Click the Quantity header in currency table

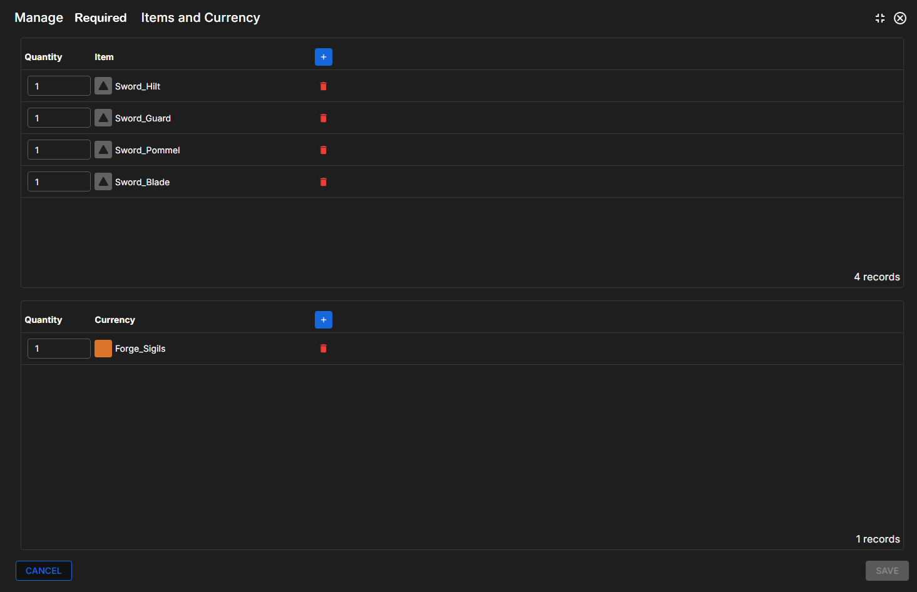[x=43, y=320]
